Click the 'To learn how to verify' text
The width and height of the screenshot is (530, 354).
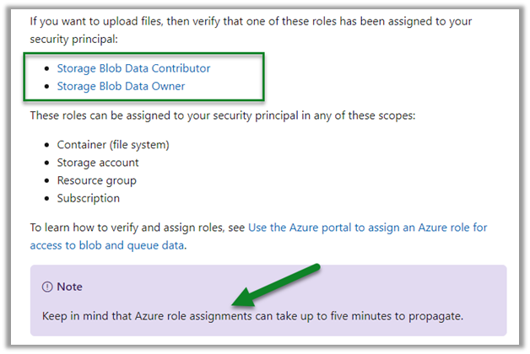(x=135, y=228)
